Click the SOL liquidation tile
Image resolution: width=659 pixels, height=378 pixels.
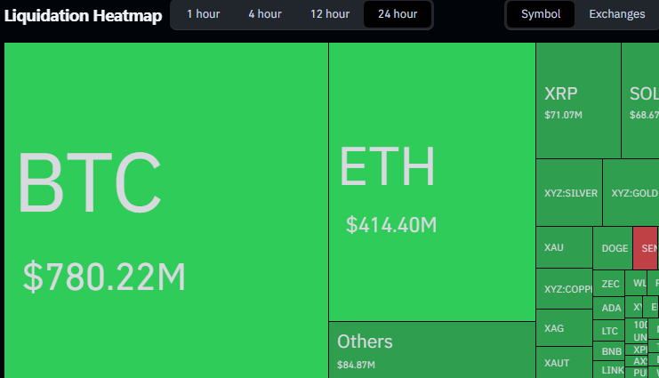pyautogui.click(x=641, y=101)
